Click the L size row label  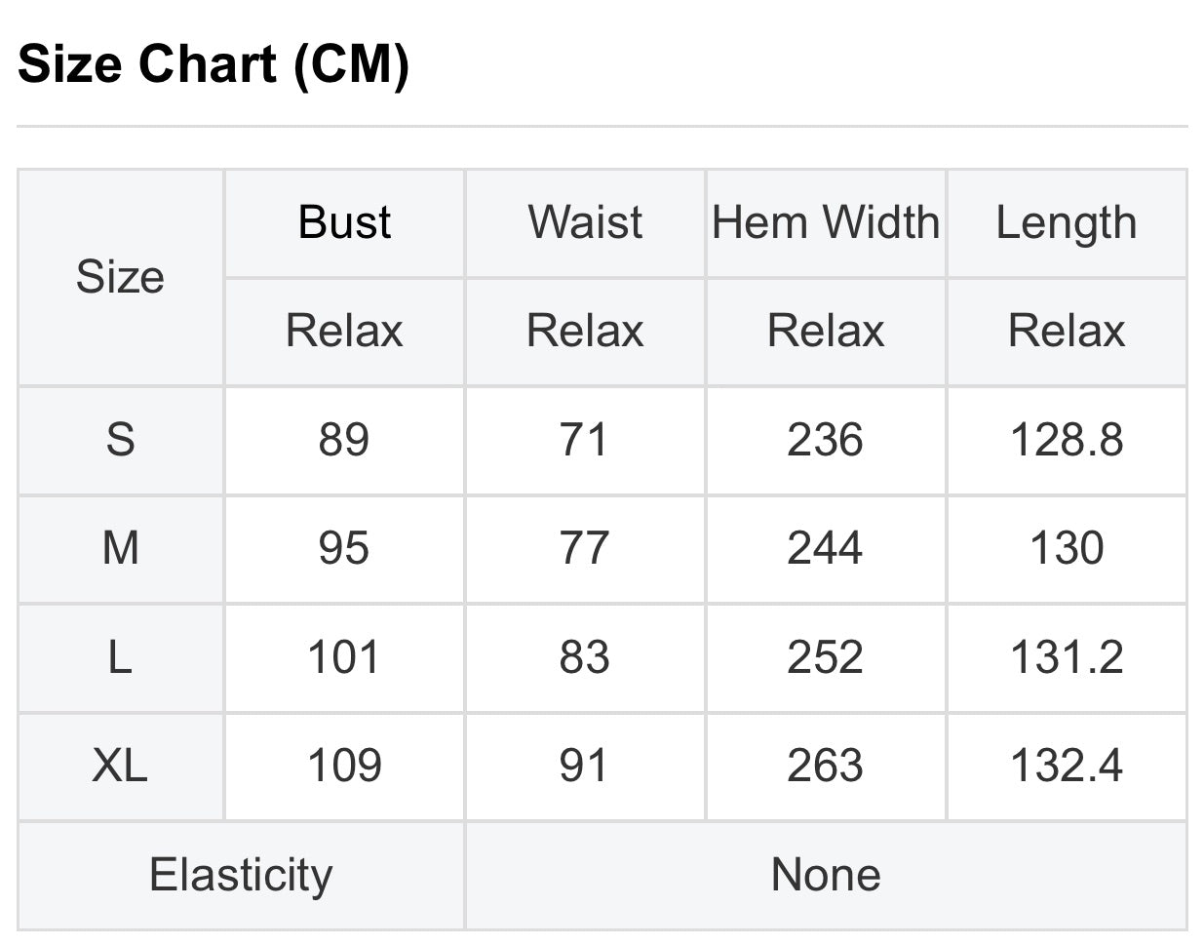click(x=120, y=657)
